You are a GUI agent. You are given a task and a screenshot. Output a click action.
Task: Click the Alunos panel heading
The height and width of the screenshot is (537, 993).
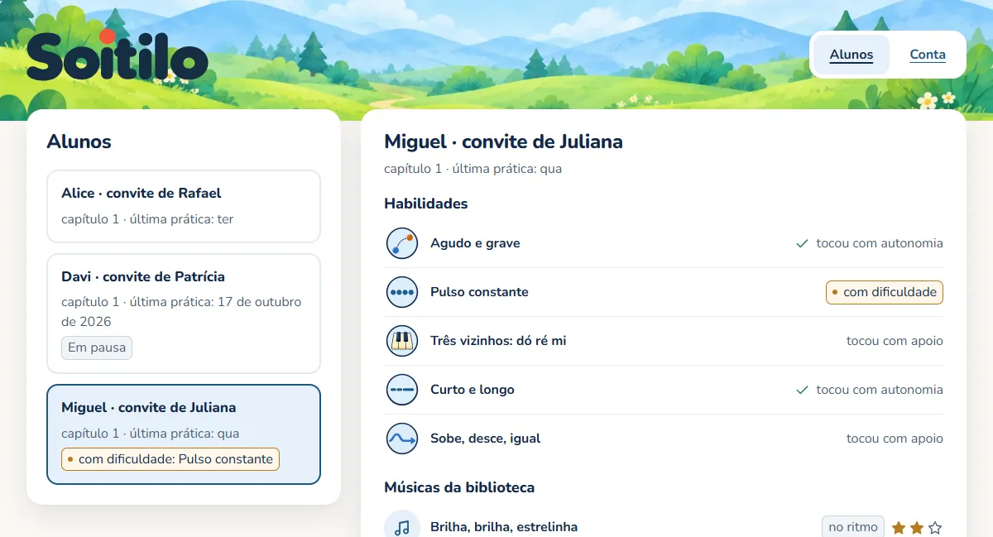(x=79, y=141)
